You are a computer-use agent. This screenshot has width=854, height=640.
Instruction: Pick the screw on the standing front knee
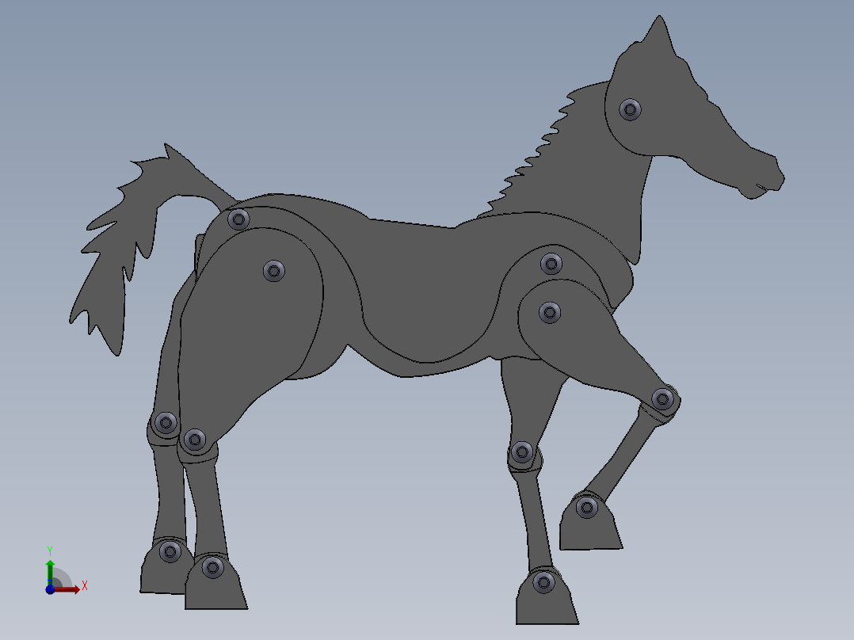(x=522, y=452)
